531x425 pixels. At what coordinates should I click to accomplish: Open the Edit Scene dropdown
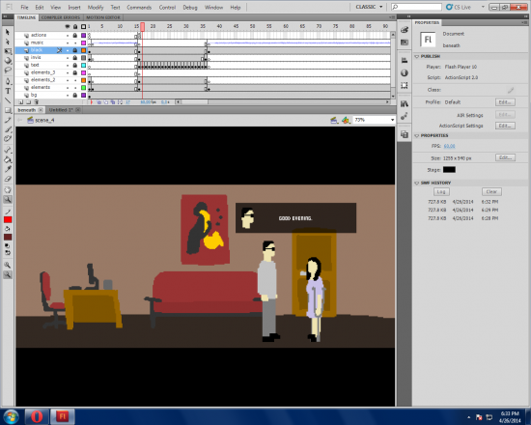click(x=334, y=120)
